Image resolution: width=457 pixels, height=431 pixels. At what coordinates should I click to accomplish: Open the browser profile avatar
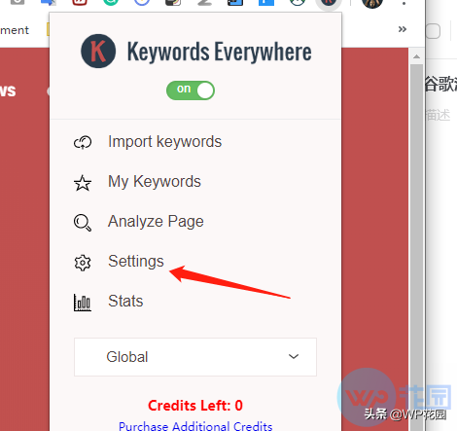click(372, 3)
